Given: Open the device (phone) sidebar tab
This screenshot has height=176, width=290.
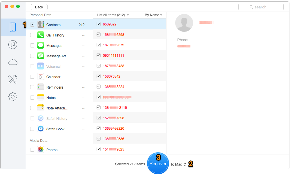Looking at the screenshot, I should pos(13,27).
